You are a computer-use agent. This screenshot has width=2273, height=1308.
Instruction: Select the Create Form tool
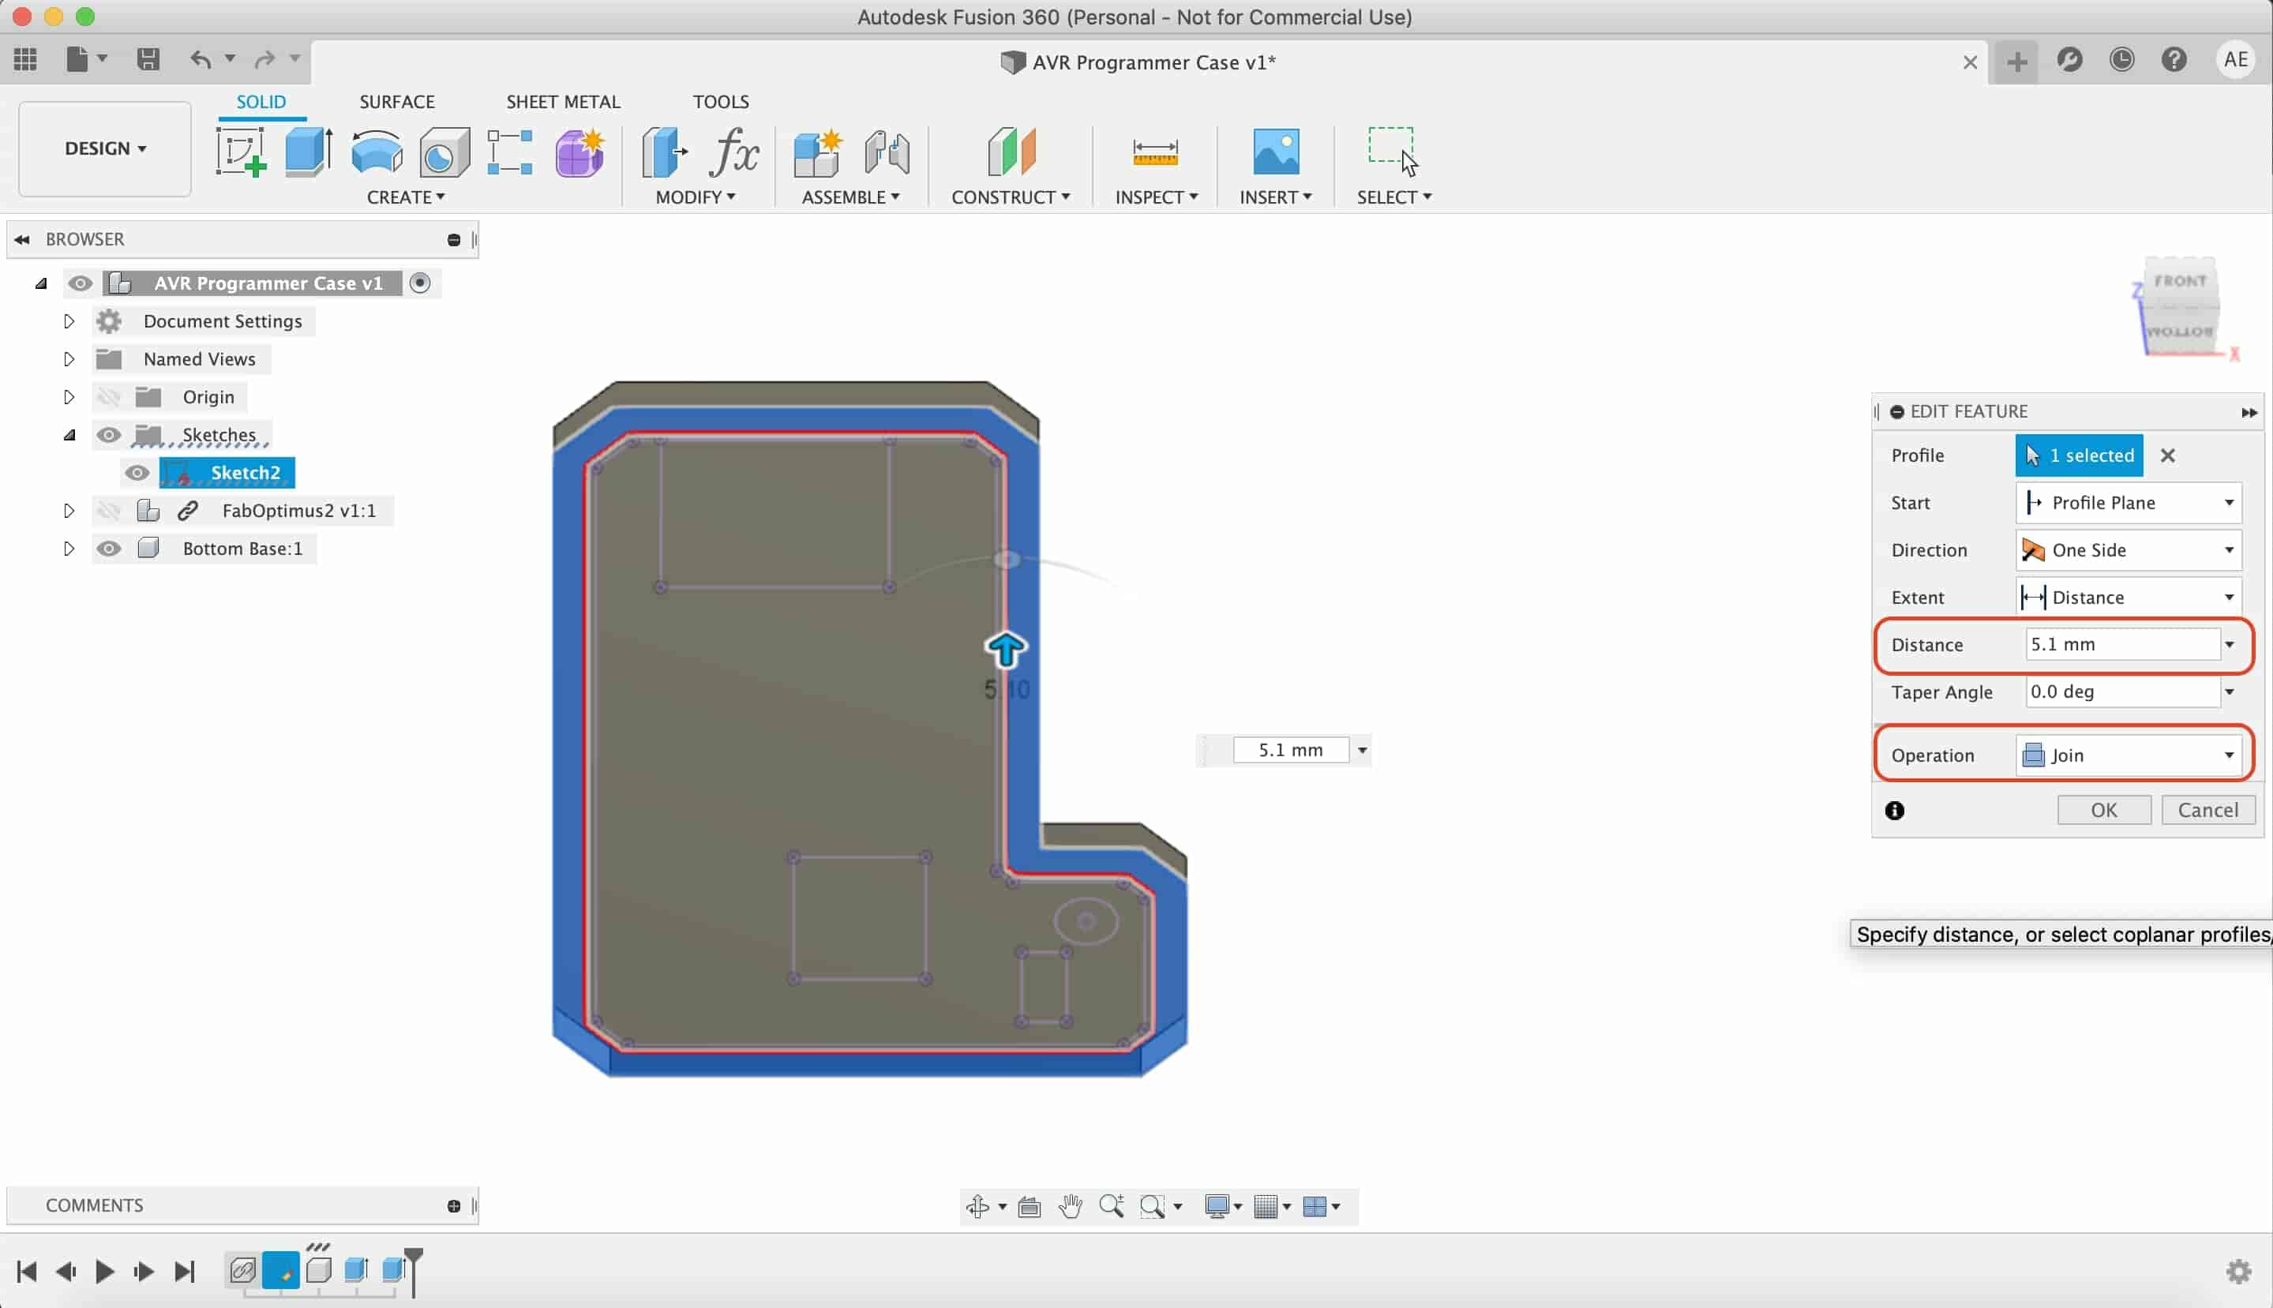click(x=580, y=151)
